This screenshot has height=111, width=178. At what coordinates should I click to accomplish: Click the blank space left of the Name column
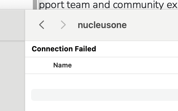[39, 65]
